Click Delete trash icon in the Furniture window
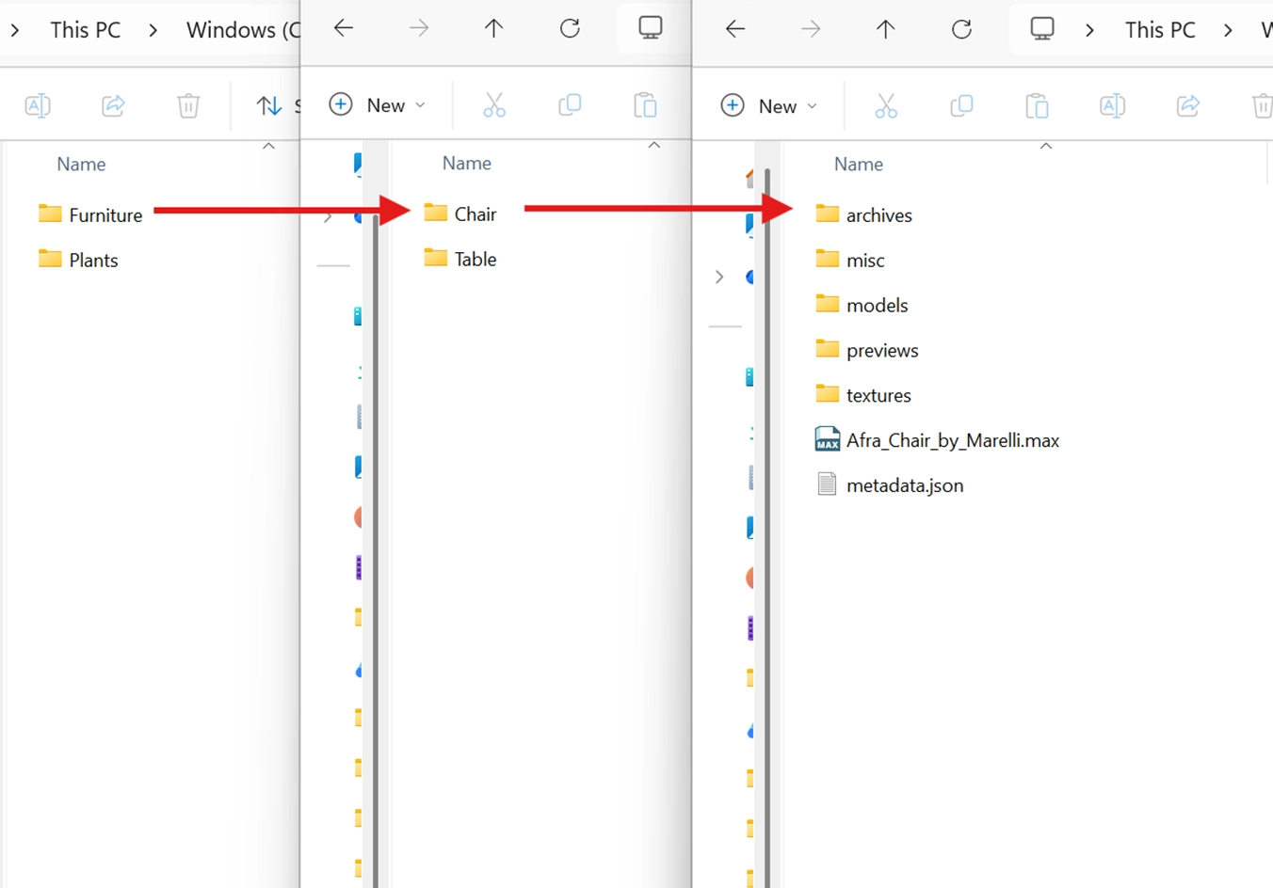 coord(188,105)
